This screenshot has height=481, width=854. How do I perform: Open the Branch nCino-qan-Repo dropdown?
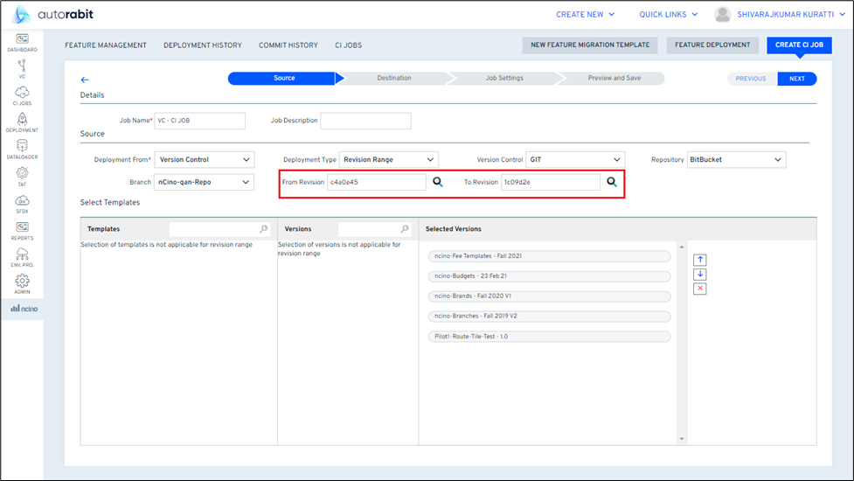(204, 182)
